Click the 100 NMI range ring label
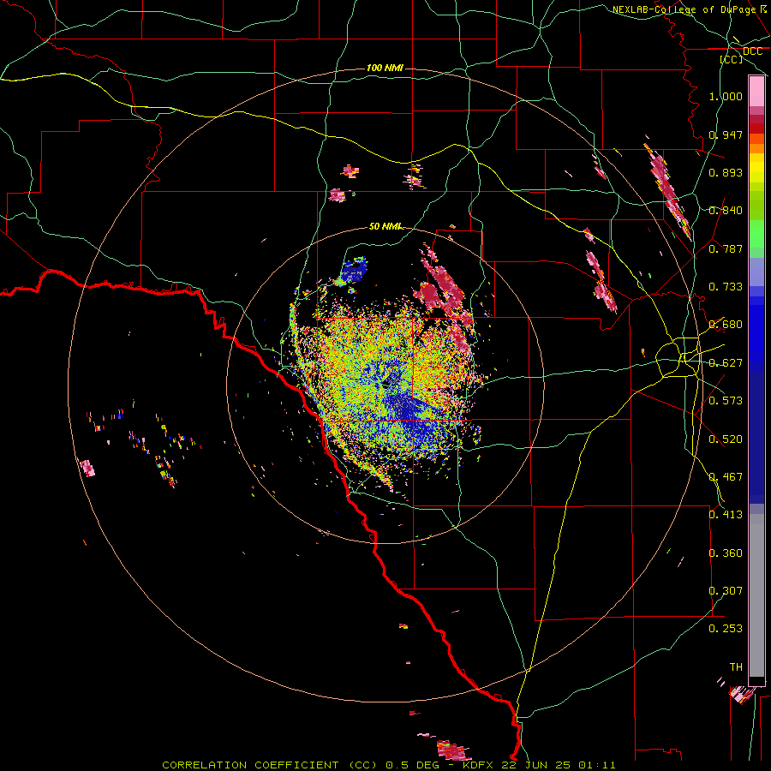 [385, 68]
